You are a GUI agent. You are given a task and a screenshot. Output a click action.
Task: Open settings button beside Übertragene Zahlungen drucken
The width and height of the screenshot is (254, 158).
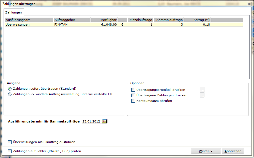(202, 95)
